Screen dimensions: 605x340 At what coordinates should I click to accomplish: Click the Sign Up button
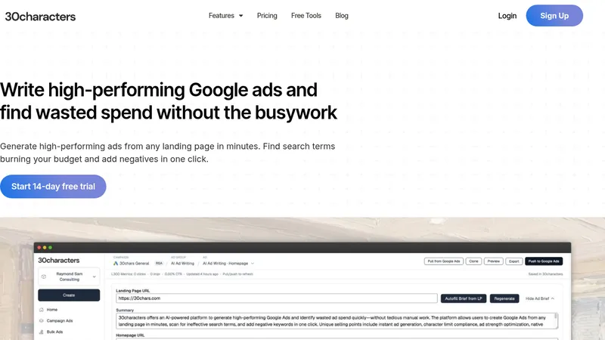tap(554, 16)
